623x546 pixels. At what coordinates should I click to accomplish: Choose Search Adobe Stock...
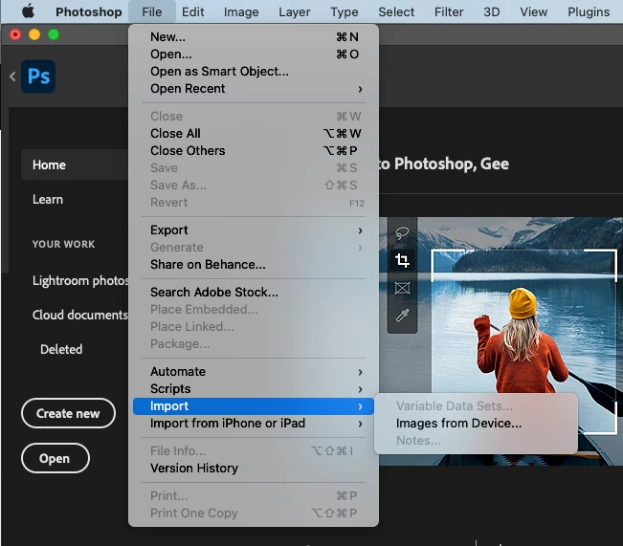254,293
